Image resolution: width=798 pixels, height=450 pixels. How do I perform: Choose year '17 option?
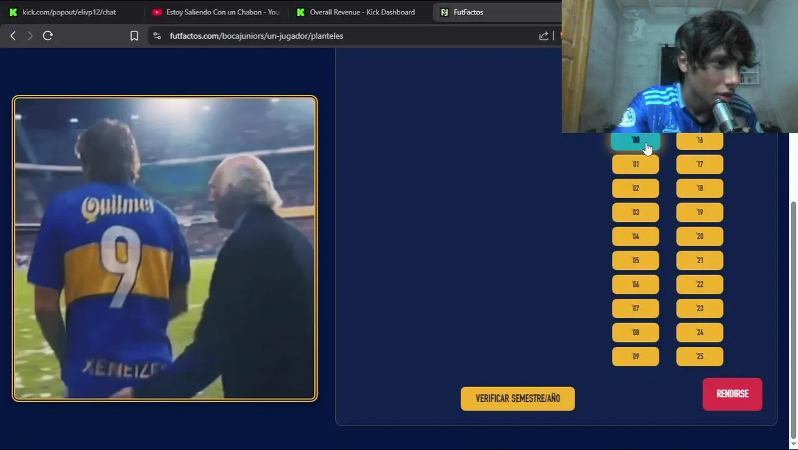click(x=699, y=164)
